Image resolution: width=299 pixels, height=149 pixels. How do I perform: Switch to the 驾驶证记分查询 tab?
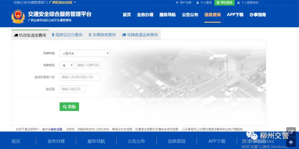(x=67, y=35)
